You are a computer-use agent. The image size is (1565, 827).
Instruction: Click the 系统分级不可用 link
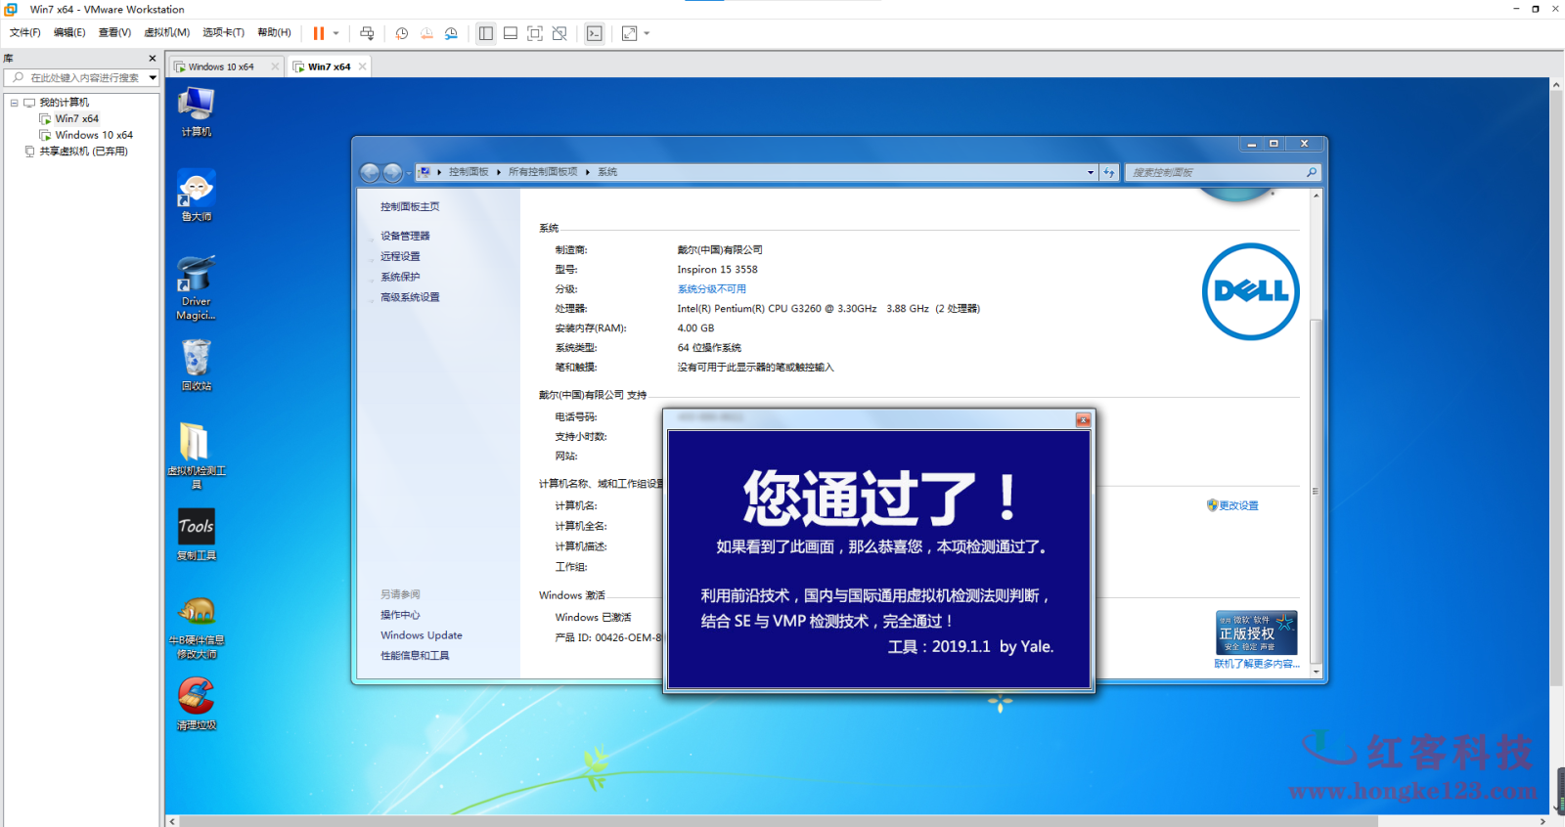tap(711, 289)
